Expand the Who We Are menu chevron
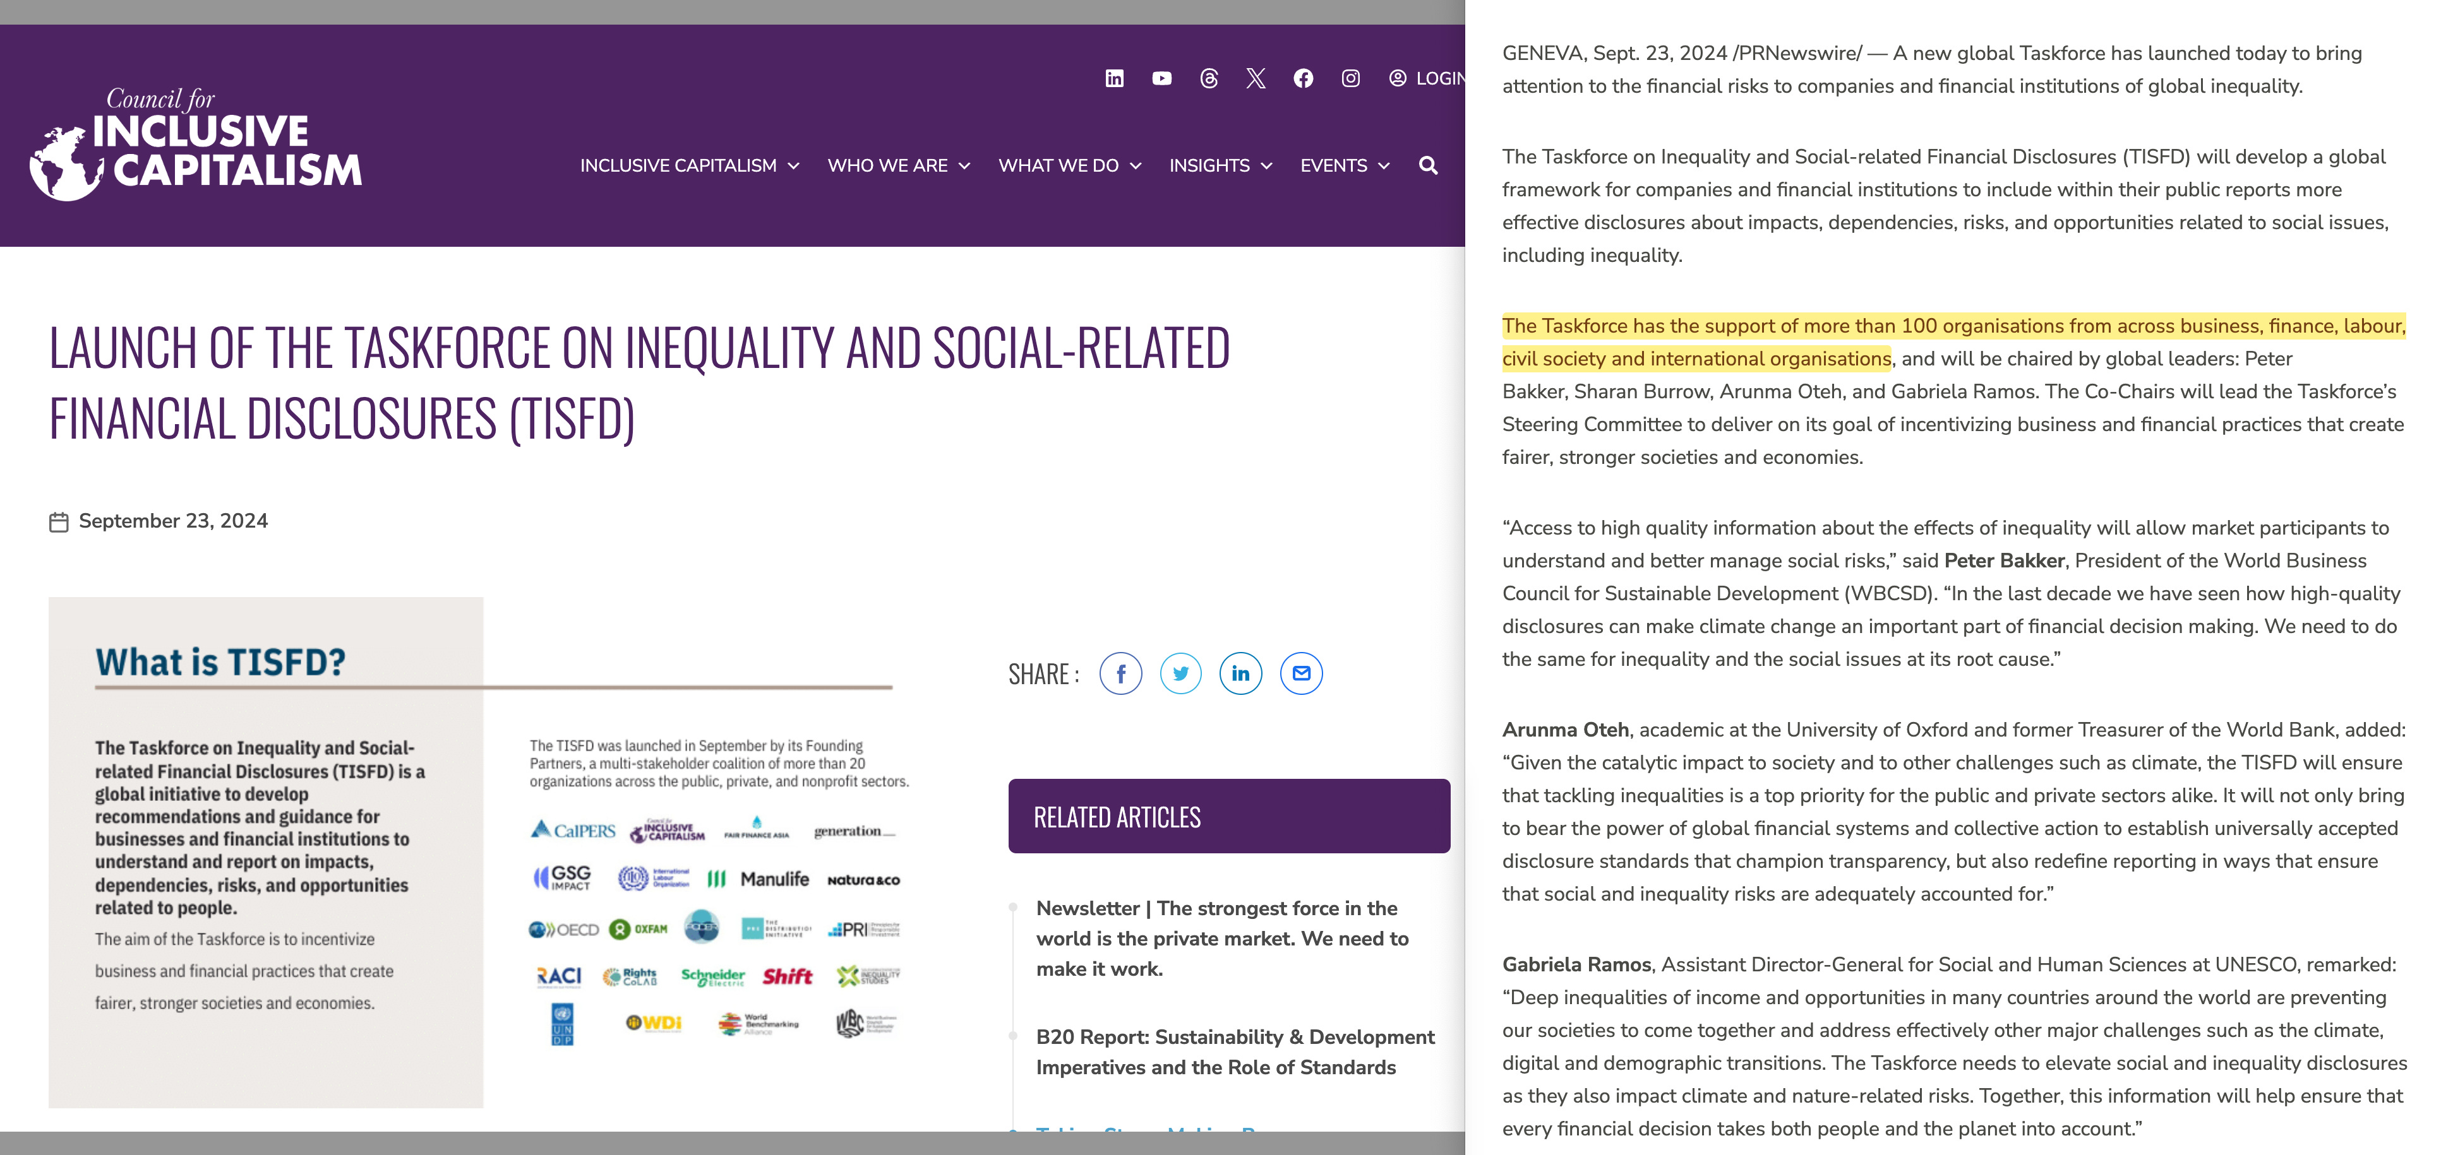This screenshot has width=2453, height=1155. tap(964, 165)
